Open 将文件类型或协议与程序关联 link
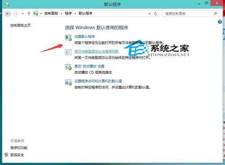225x165 pixels. (x=96, y=52)
